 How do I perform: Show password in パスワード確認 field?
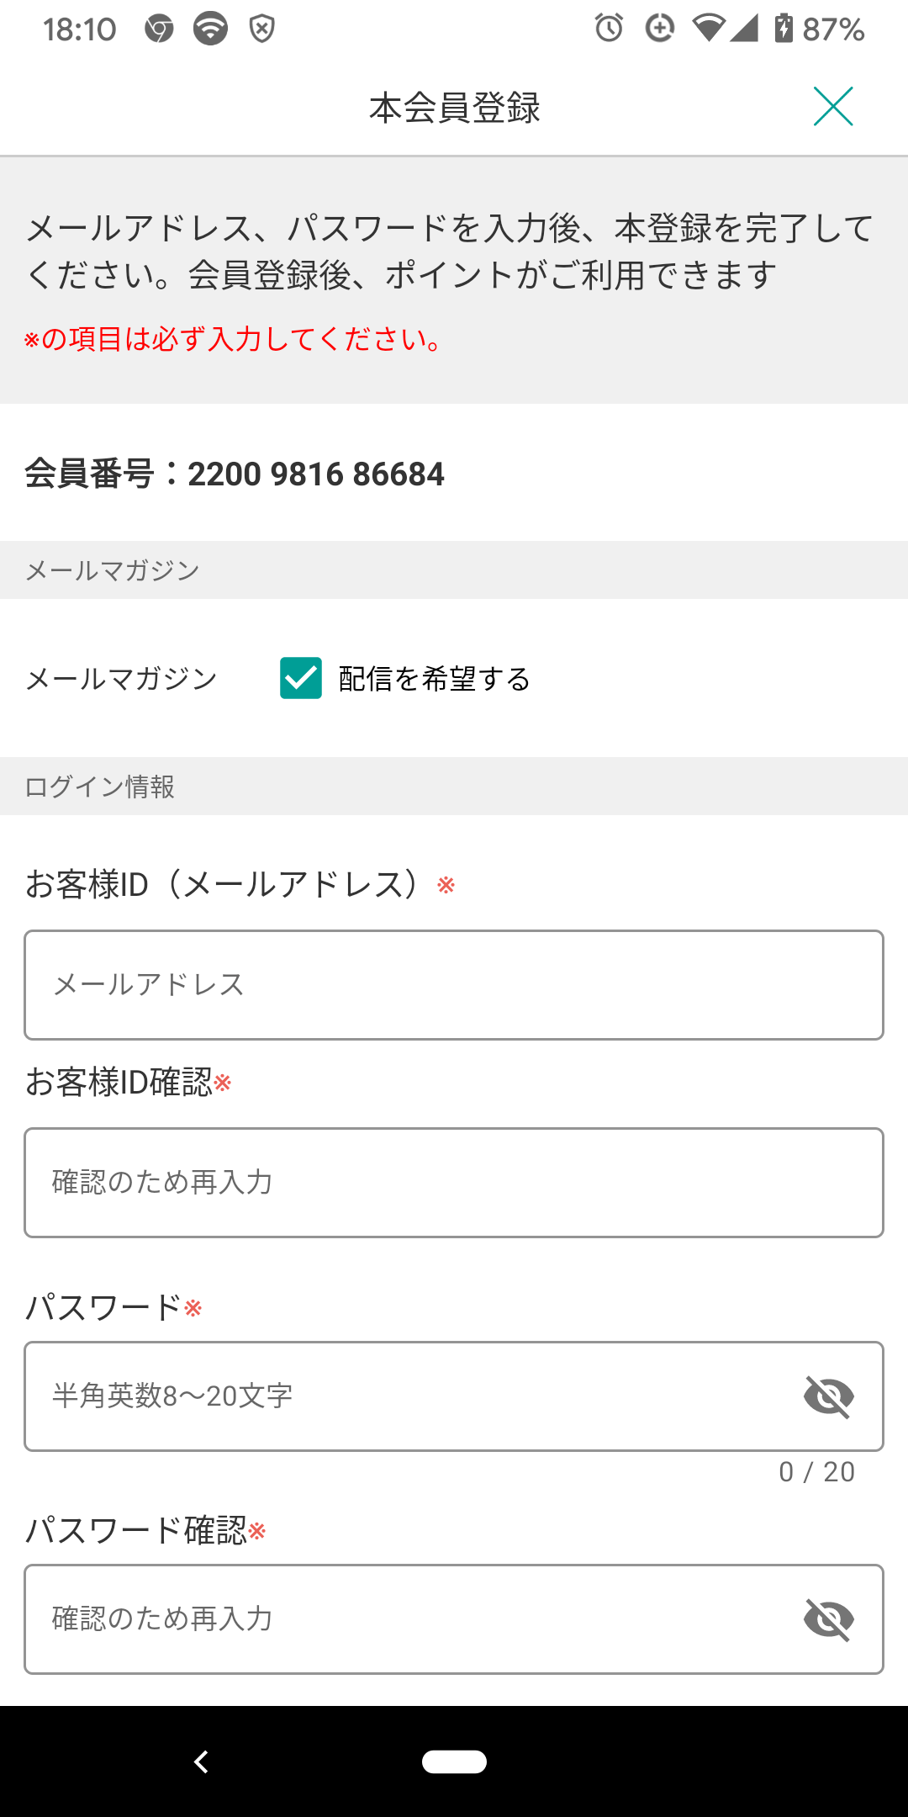829,1619
